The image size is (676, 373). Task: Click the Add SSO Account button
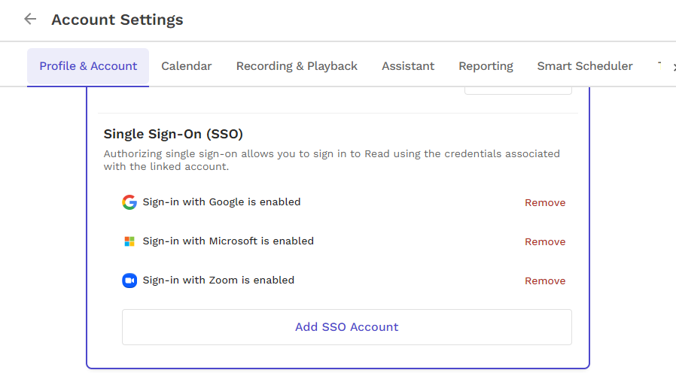point(346,327)
